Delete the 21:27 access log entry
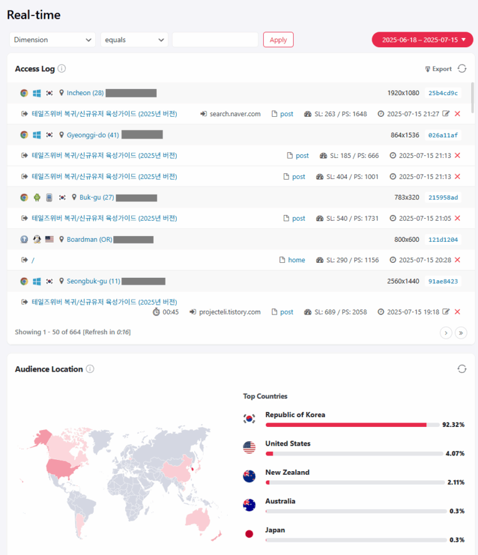Screen dimensions: 478x555 pos(457,114)
